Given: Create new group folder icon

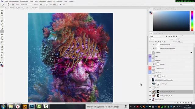Looking at the screenshot, I should point(186,103).
